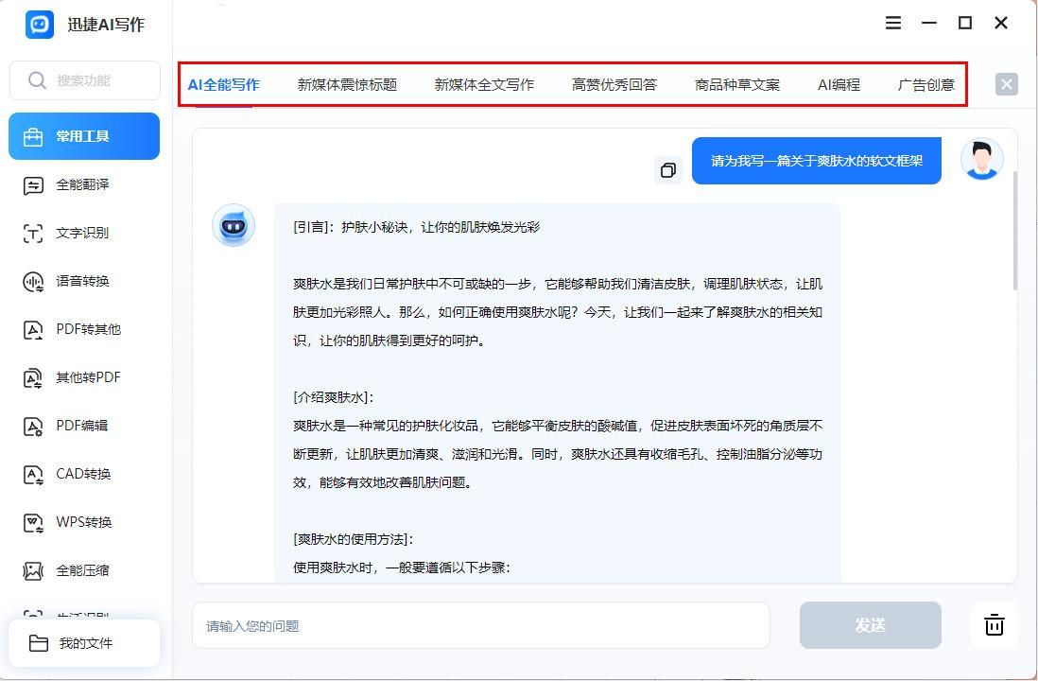Click the PDF编辑 icon

point(33,426)
